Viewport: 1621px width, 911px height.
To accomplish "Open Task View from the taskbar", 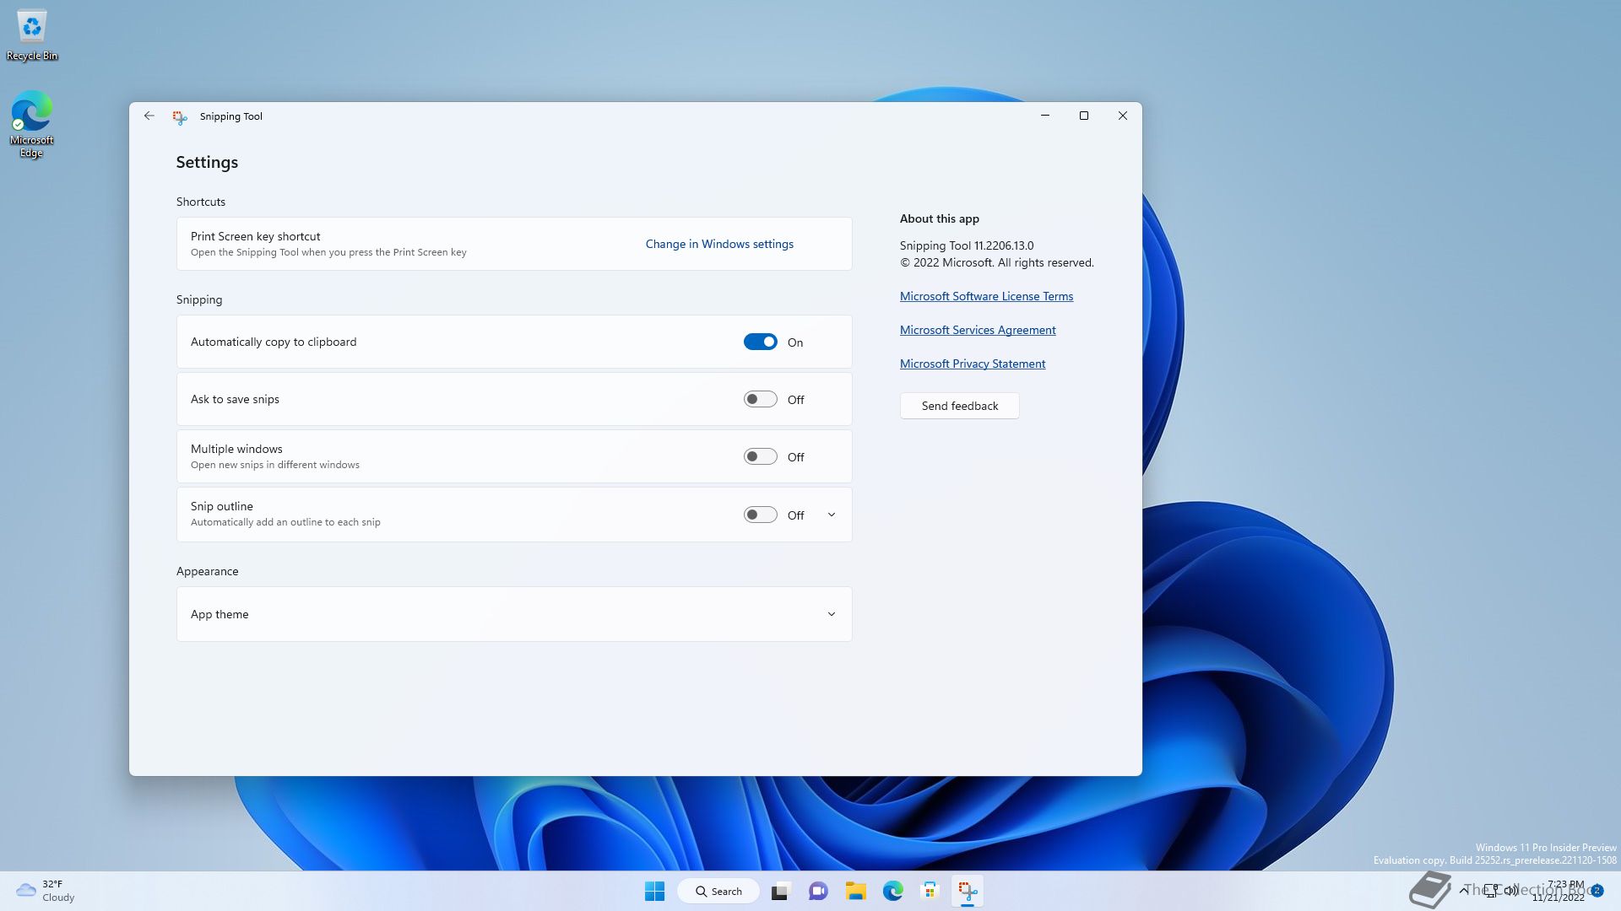I will tap(780, 891).
